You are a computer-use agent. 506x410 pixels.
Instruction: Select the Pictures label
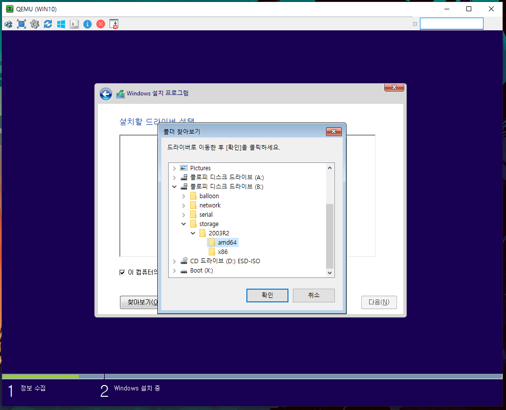(200, 168)
